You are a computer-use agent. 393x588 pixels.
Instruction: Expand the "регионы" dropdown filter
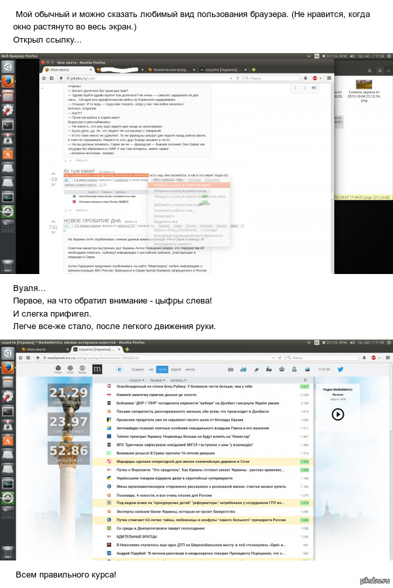pyautogui.click(x=178, y=379)
